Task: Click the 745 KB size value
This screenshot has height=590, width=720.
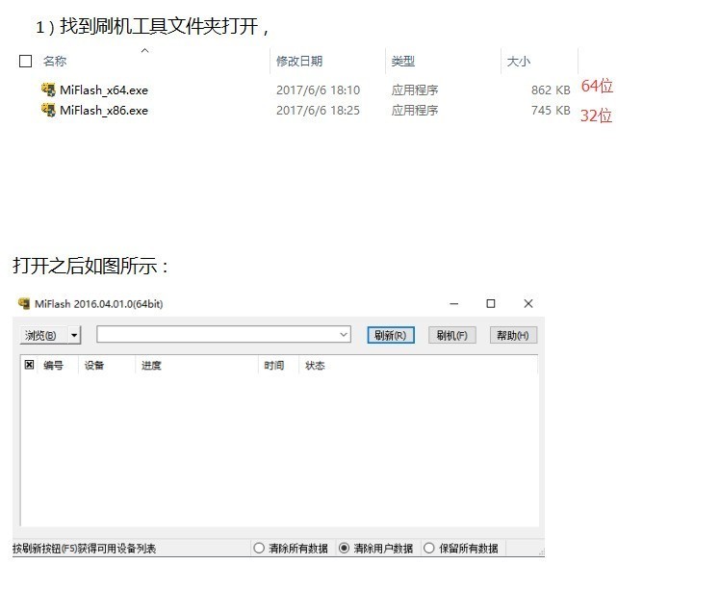Action: pyautogui.click(x=551, y=110)
